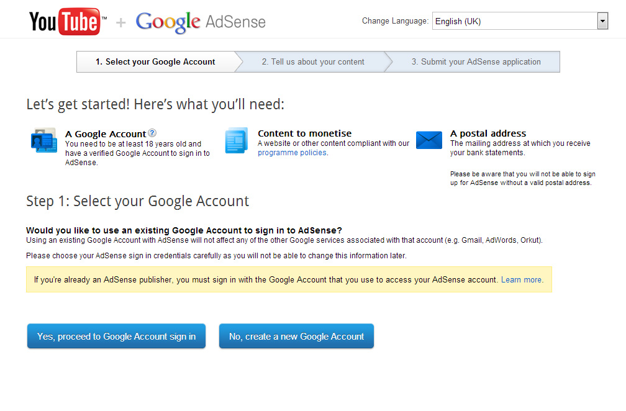The height and width of the screenshot is (411, 626).
Task: Click the help question mark beside Google Account
Action: 152,133
